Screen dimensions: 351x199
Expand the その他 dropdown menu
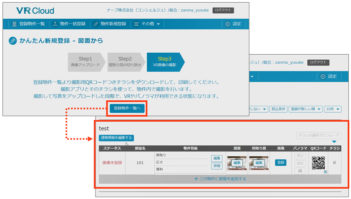[147, 24]
